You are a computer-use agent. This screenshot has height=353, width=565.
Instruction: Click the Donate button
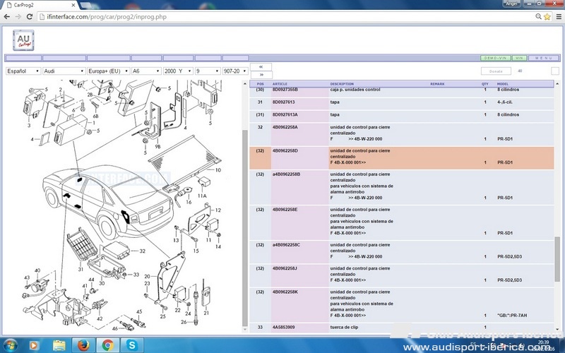496,71
